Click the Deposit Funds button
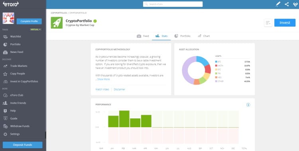Image resolution: width=299 pixels, height=151 pixels. click(22, 145)
